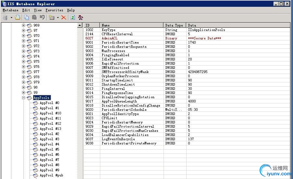Select the SMPProcessorAffinityMask property row

pyautogui.click(x=187, y=72)
